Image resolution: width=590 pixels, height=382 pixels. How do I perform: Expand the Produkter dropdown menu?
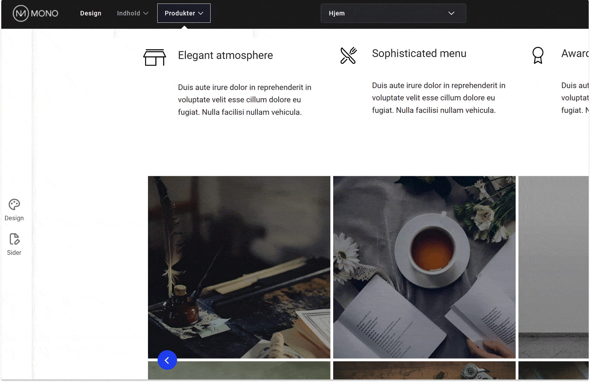coord(184,13)
